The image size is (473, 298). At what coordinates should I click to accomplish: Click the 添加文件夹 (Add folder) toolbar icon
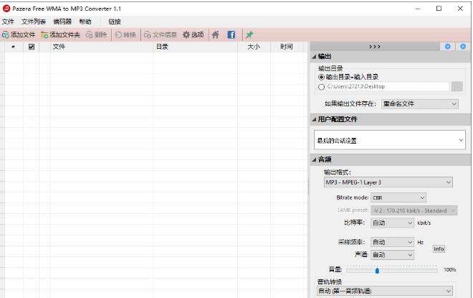click(x=44, y=34)
